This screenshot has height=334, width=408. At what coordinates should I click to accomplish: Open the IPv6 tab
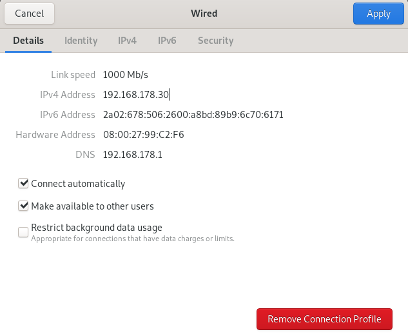click(x=167, y=41)
